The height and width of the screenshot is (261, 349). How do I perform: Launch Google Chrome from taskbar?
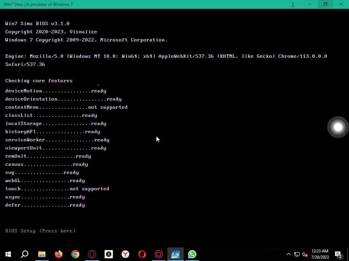tap(75, 254)
